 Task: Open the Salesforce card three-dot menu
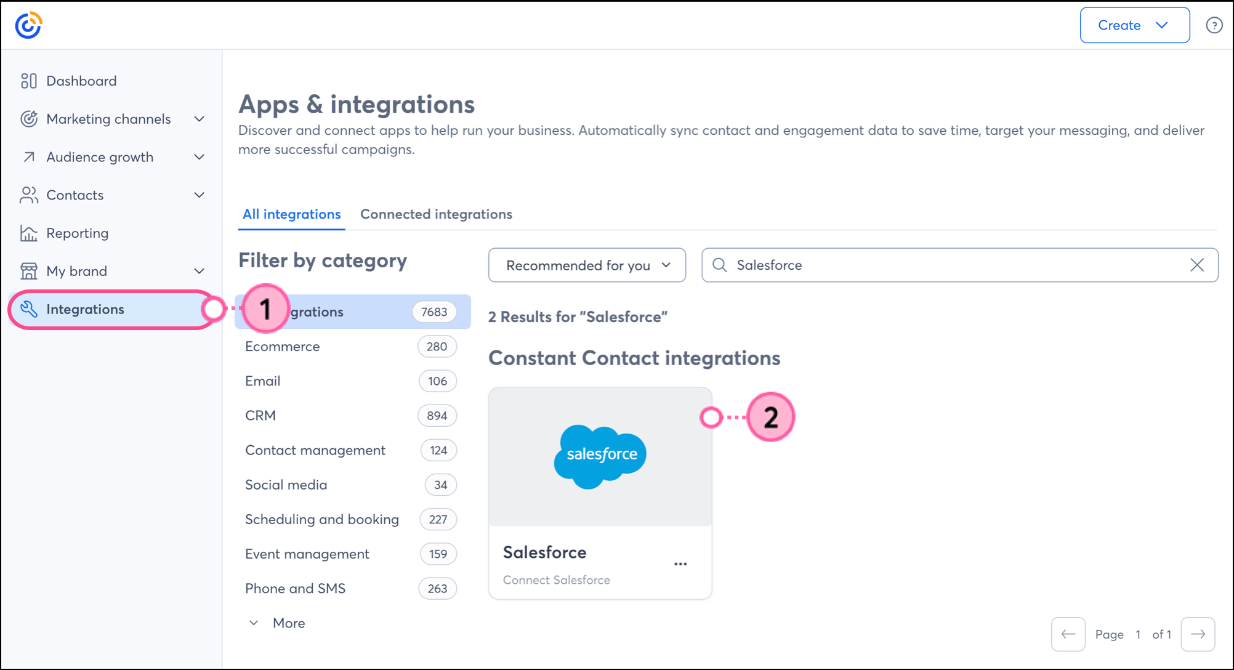pos(680,564)
